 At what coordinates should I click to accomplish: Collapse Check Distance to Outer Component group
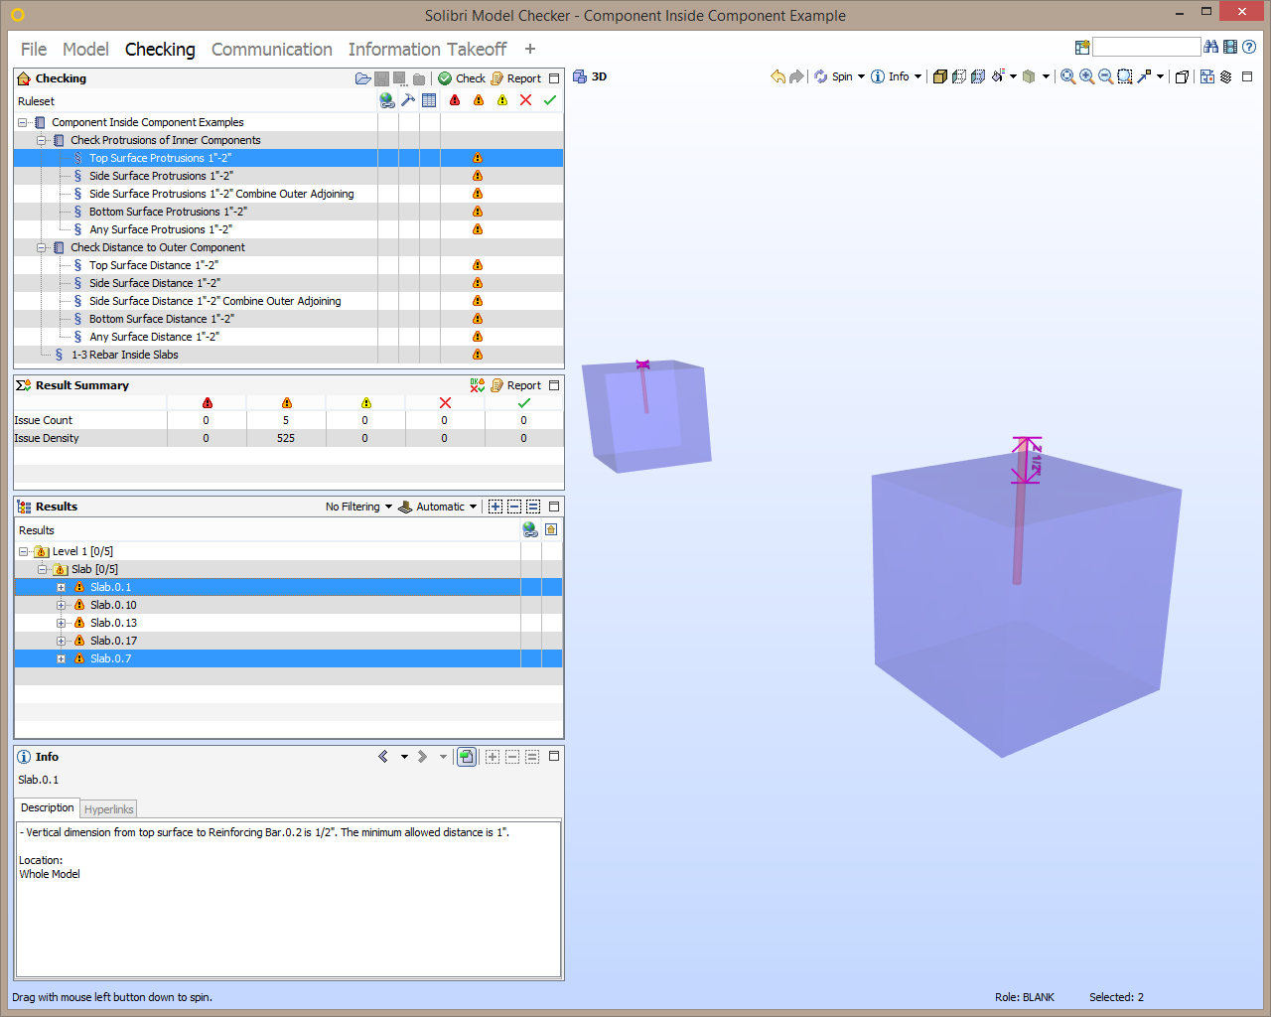point(42,248)
